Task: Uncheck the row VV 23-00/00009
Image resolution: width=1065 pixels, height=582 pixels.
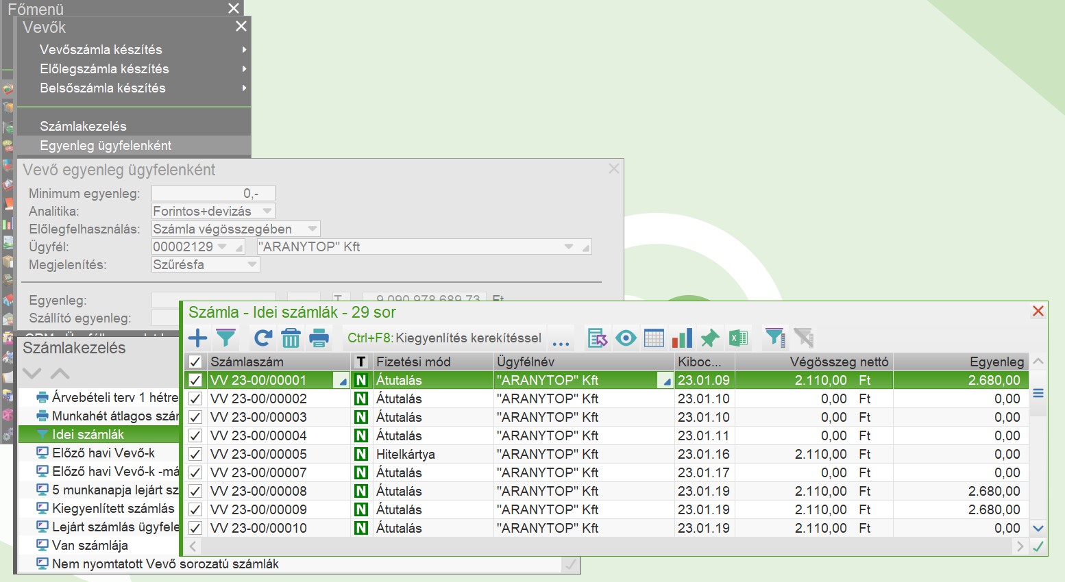Action: pyautogui.click(x=195, y=509)
